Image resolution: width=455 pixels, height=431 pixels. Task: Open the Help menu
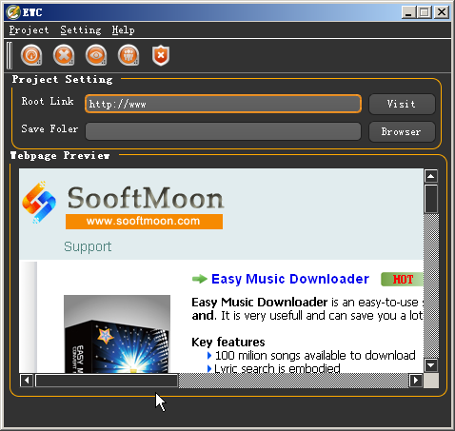coord(123,30)
